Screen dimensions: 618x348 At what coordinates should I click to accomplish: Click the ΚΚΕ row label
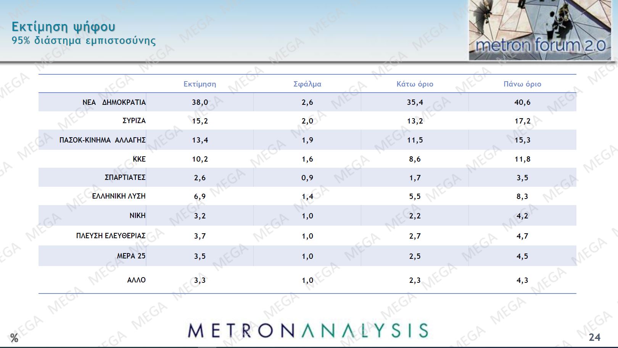[x=139, y=159]
